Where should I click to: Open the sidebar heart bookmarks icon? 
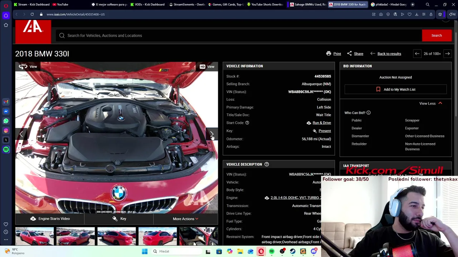tap(6, 225)
